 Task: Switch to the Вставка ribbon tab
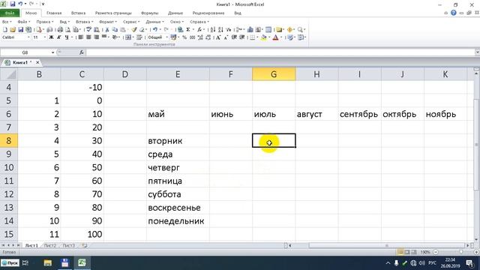coord(78,13)
